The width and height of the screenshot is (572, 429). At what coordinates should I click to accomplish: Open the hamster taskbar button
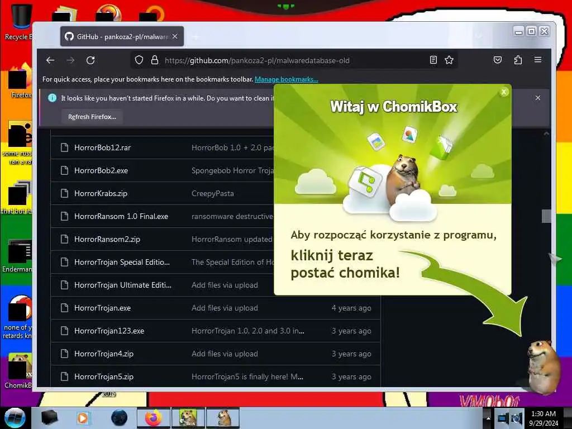(222, 418)
